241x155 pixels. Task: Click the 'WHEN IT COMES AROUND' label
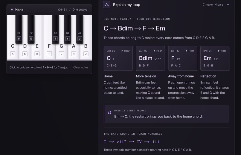130,111
